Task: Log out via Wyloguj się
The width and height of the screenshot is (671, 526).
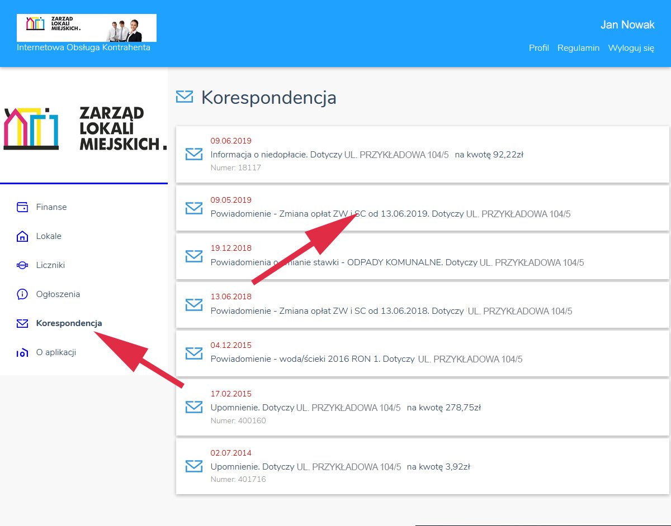Action: click(631, 48)
